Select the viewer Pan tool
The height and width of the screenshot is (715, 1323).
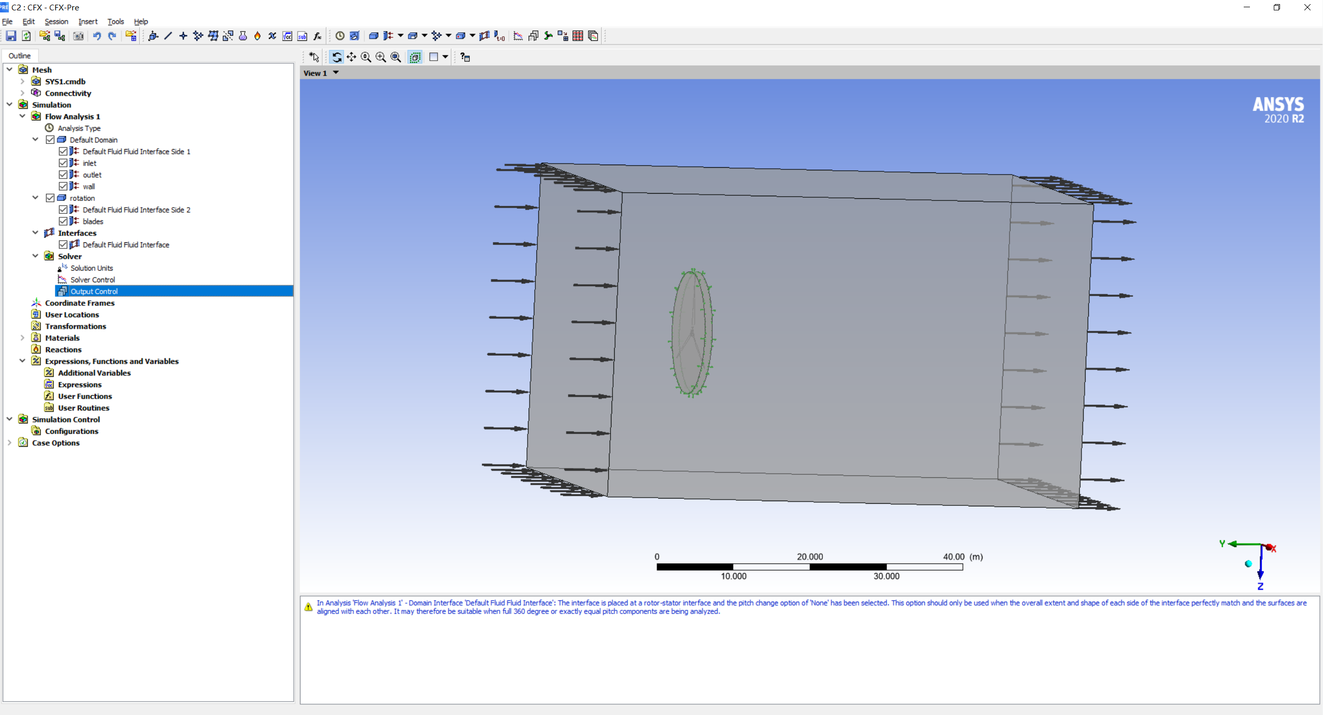(x=351, y=57)
